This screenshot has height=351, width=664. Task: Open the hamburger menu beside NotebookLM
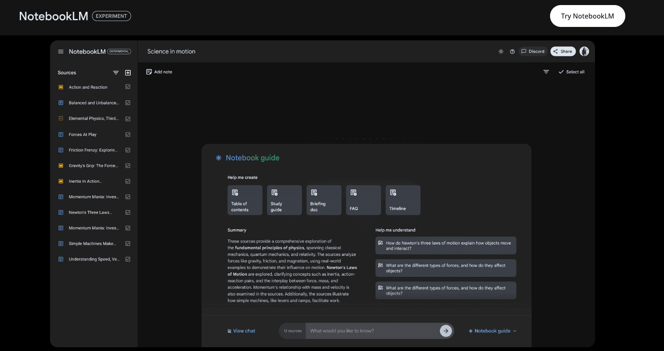[61, 51]
